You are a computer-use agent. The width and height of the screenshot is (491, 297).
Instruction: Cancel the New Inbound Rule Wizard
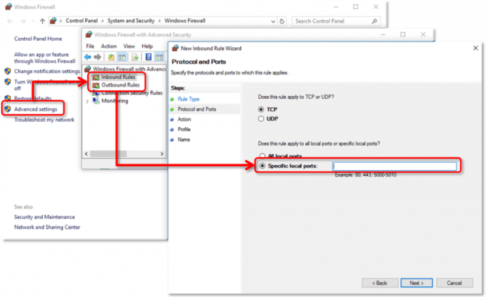(454, 283)
